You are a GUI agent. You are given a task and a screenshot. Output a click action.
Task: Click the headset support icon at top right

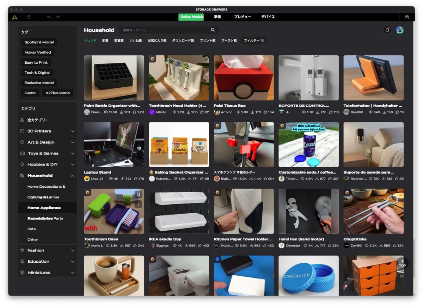407,17
